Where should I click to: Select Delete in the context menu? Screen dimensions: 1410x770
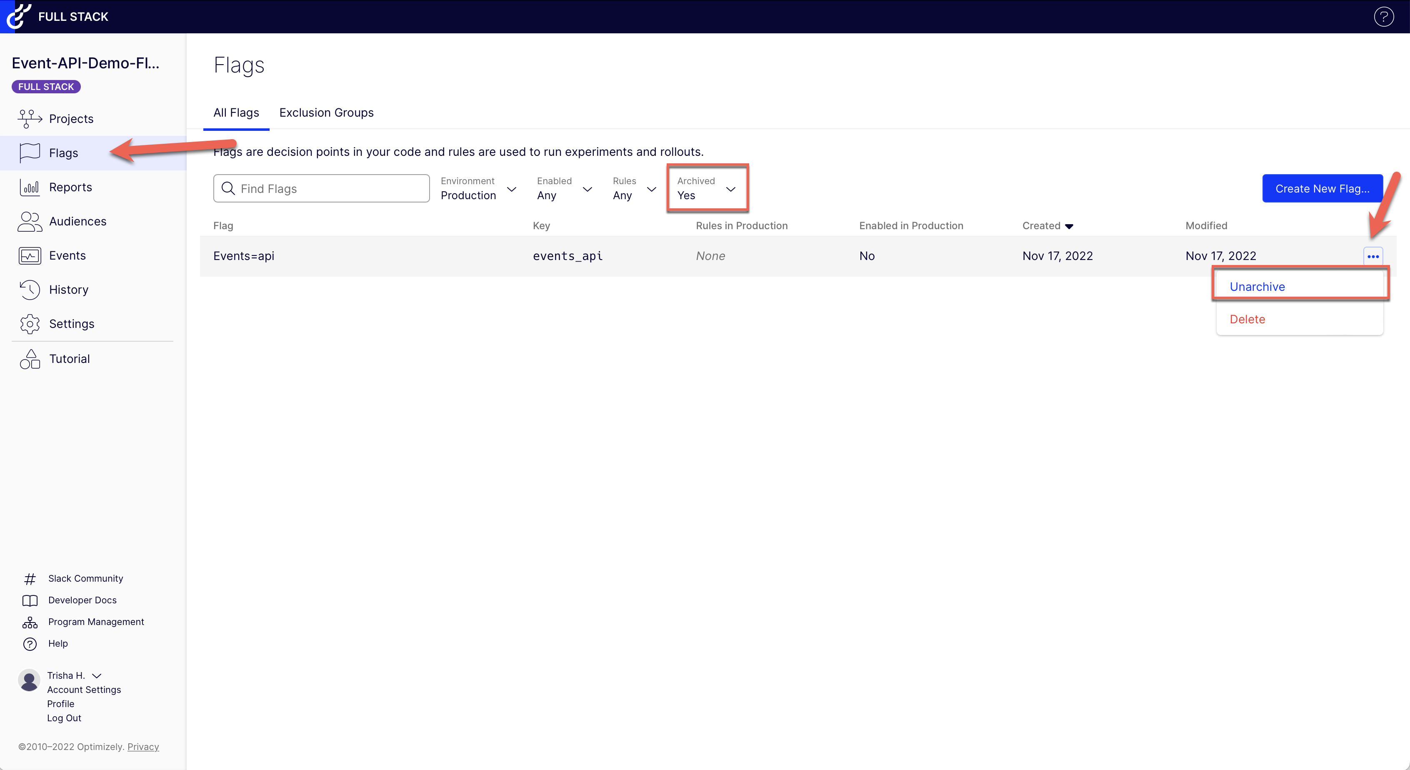click(x=1247, y=319)
